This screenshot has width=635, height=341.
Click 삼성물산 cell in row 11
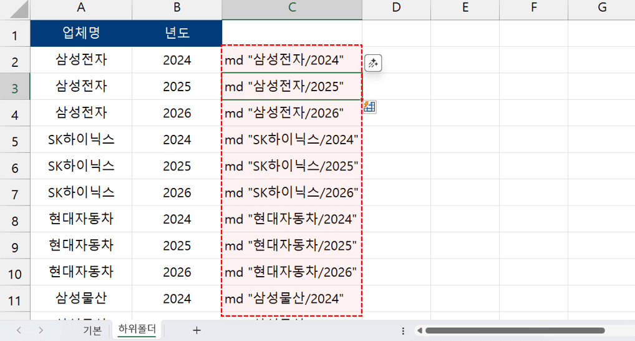pos(81,299)
